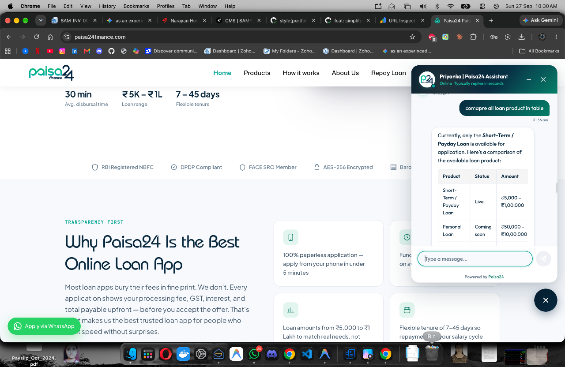Open the All Bookmarks folder
This screenshot has width=565, height=367.
tap(539, 51)
